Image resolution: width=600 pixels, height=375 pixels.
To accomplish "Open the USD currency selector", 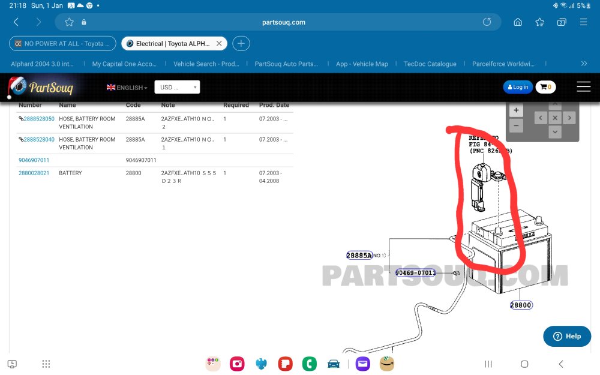I will [177, 87].
